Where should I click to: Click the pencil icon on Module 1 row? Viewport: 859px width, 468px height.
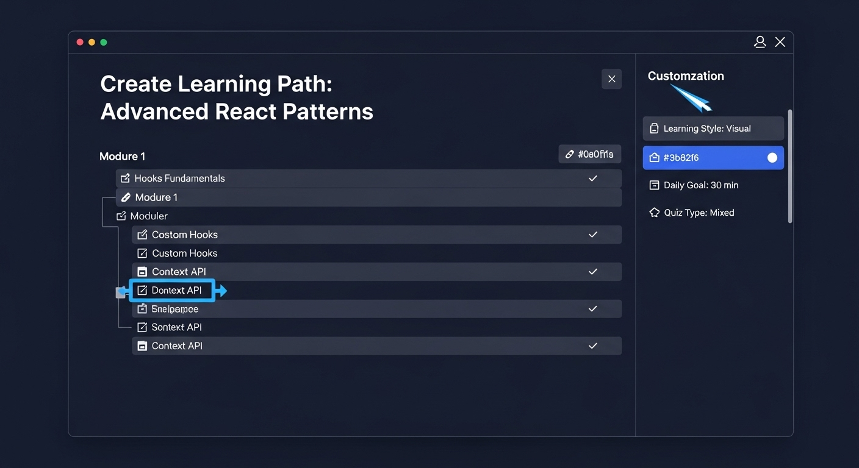126,197
